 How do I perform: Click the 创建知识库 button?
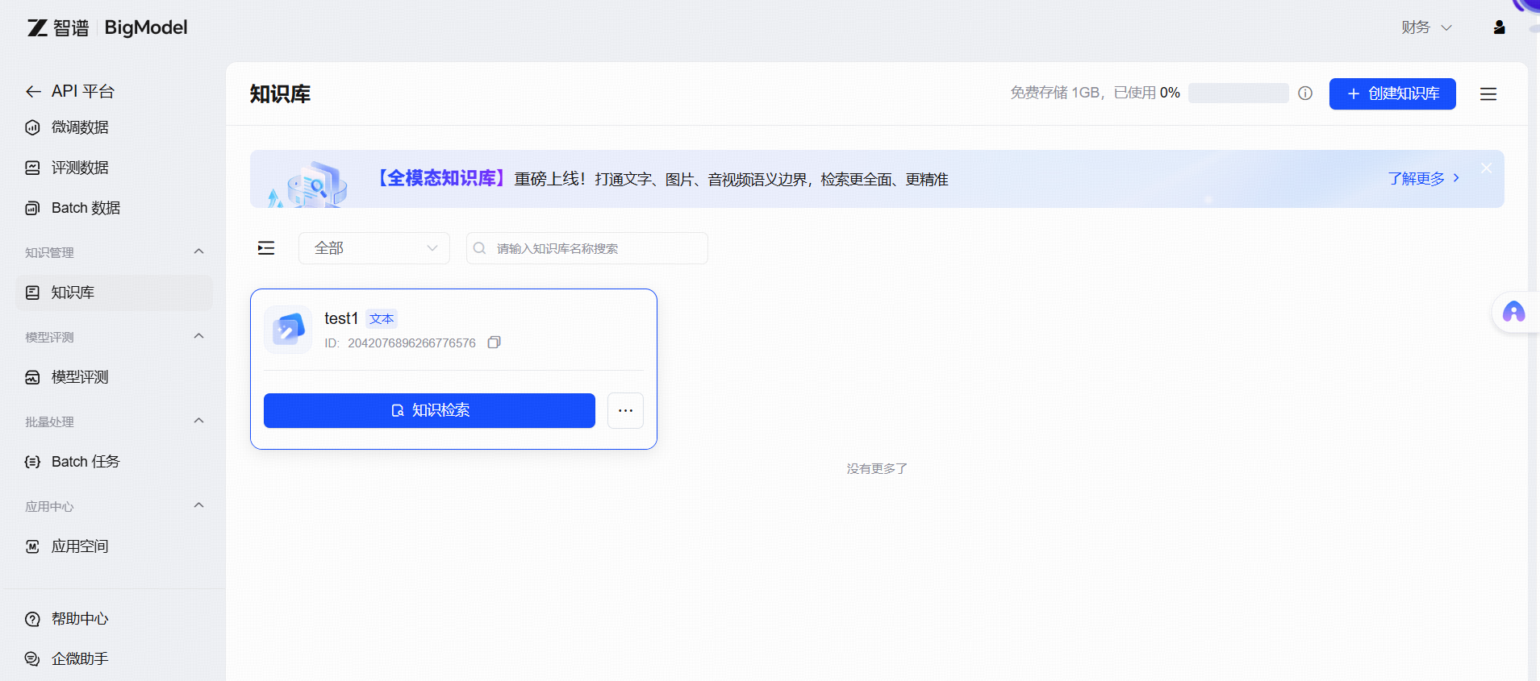[x=1392, y=93]
